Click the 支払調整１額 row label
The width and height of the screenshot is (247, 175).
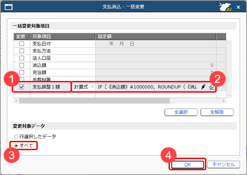coord(46,87)
